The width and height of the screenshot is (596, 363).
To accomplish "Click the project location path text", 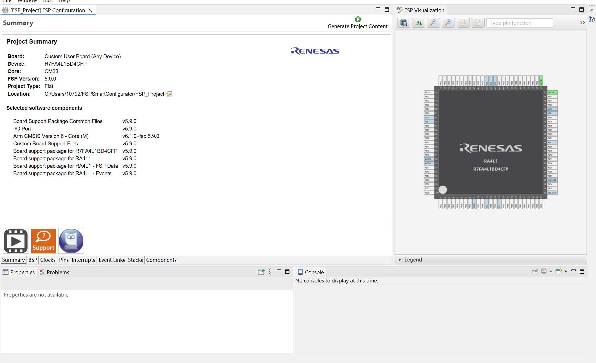I will [104, 94].
